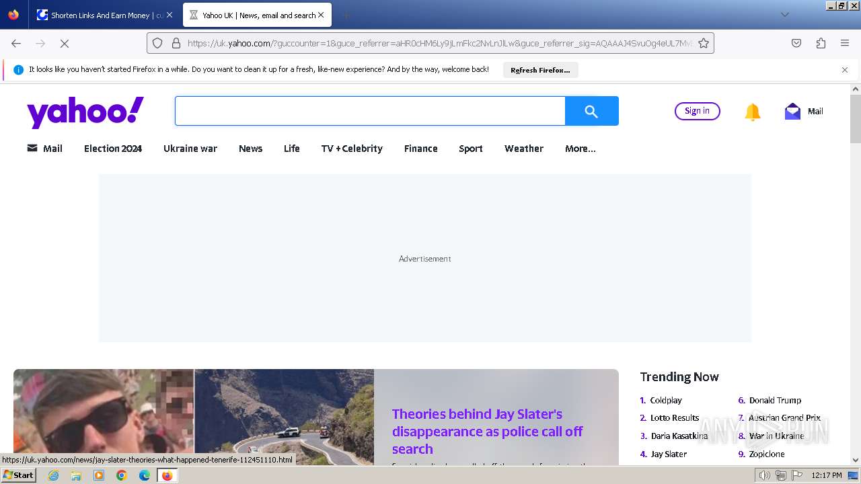Image resolution: width=861 pixels, height=484 pixels.
Task: Open the Extensions puzzle icon
Action: (x=821, y=43)
